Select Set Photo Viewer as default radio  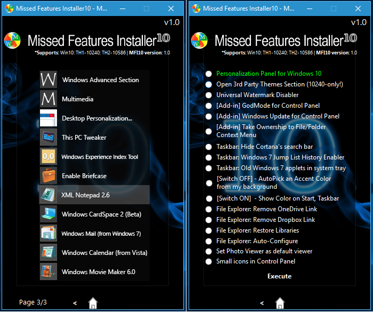209,252
